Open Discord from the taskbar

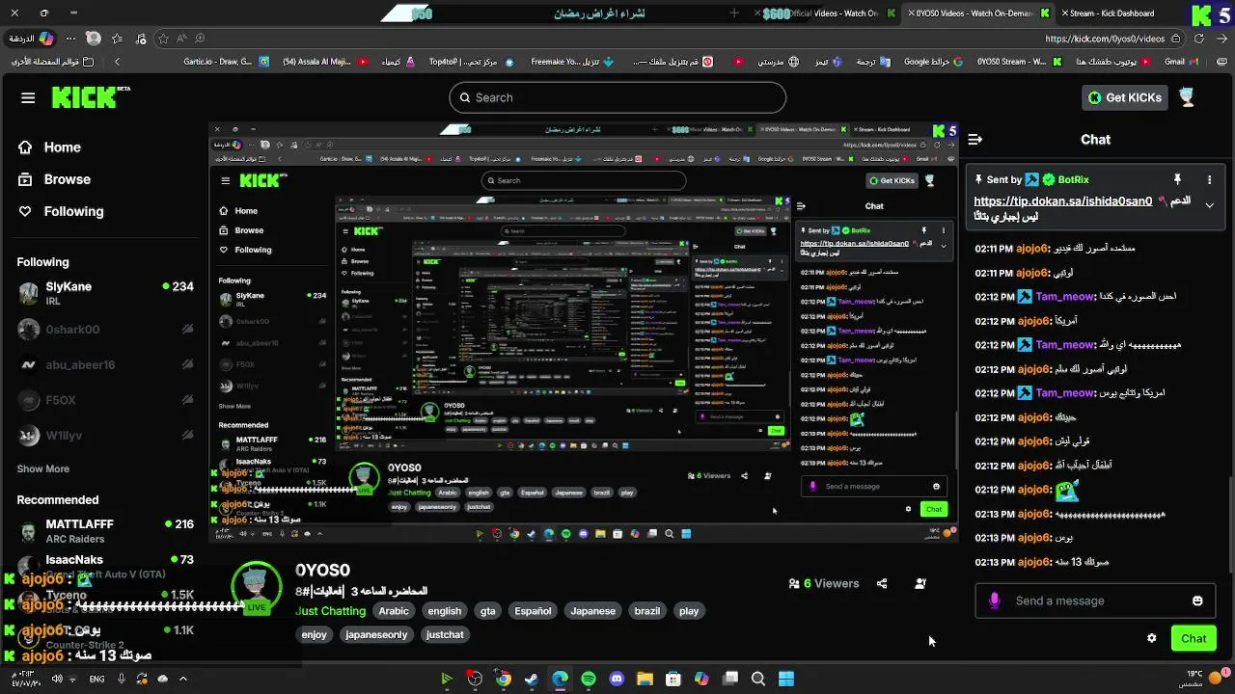point(617,679)
